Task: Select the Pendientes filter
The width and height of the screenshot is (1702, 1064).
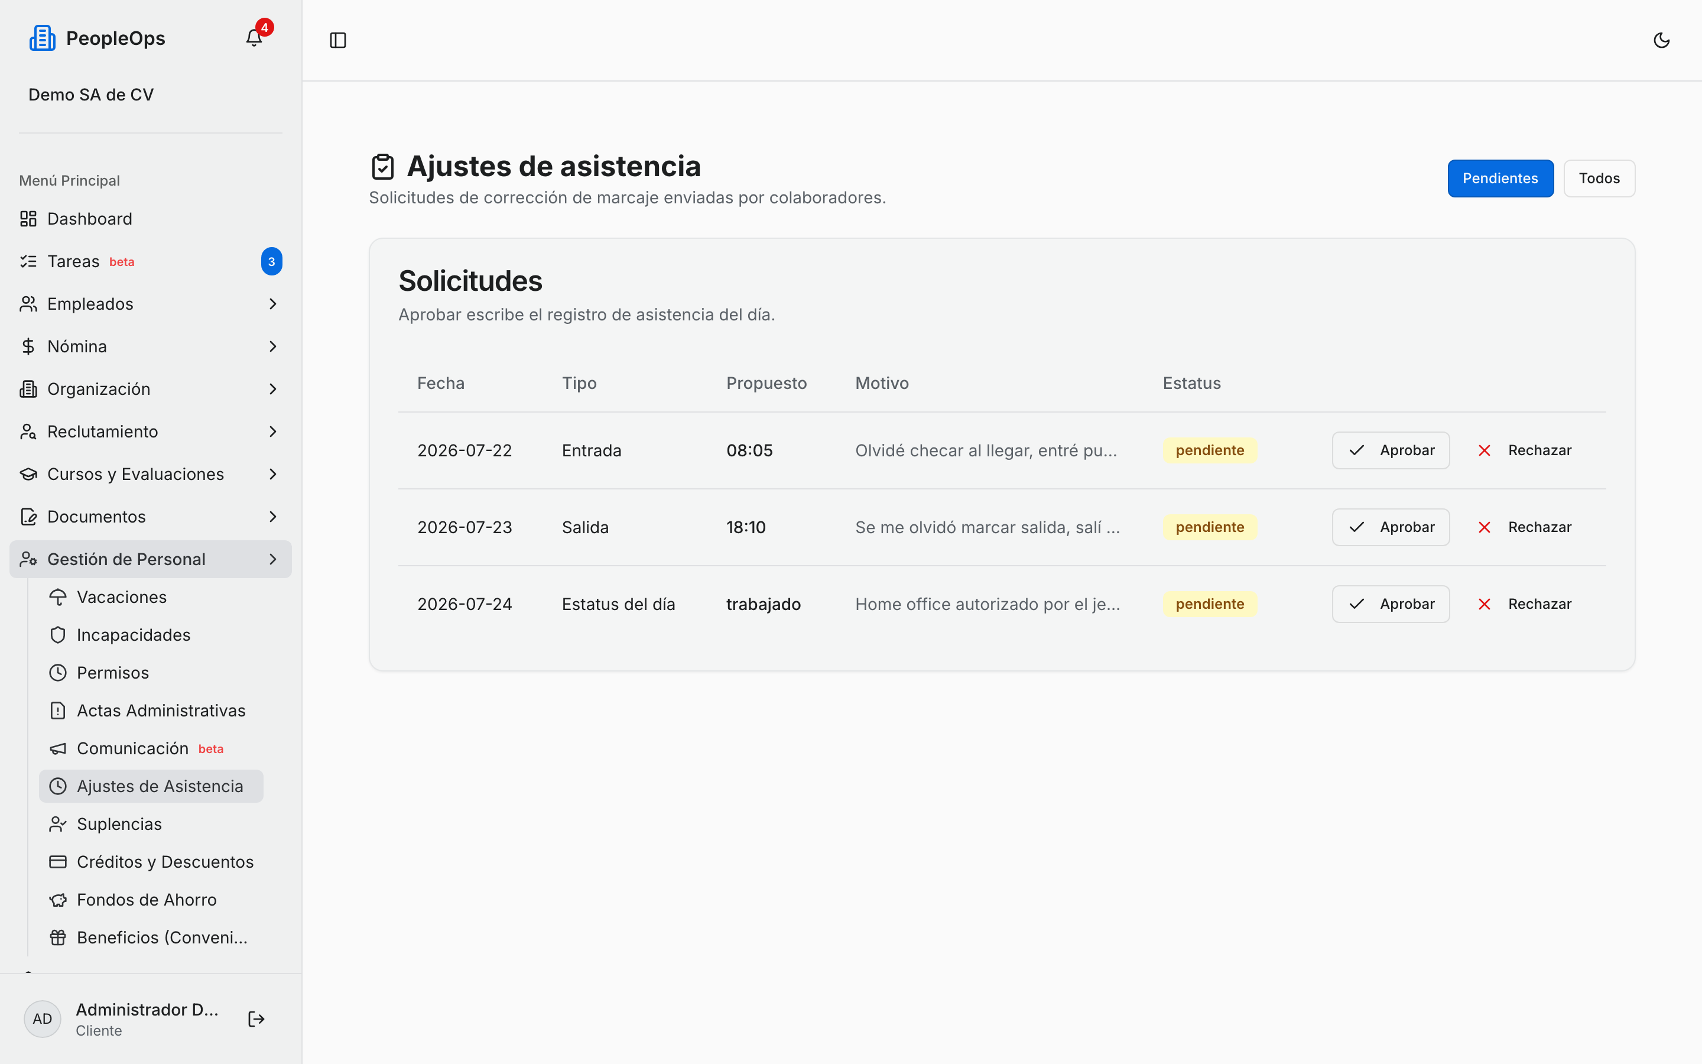Action: point(1500,179)
